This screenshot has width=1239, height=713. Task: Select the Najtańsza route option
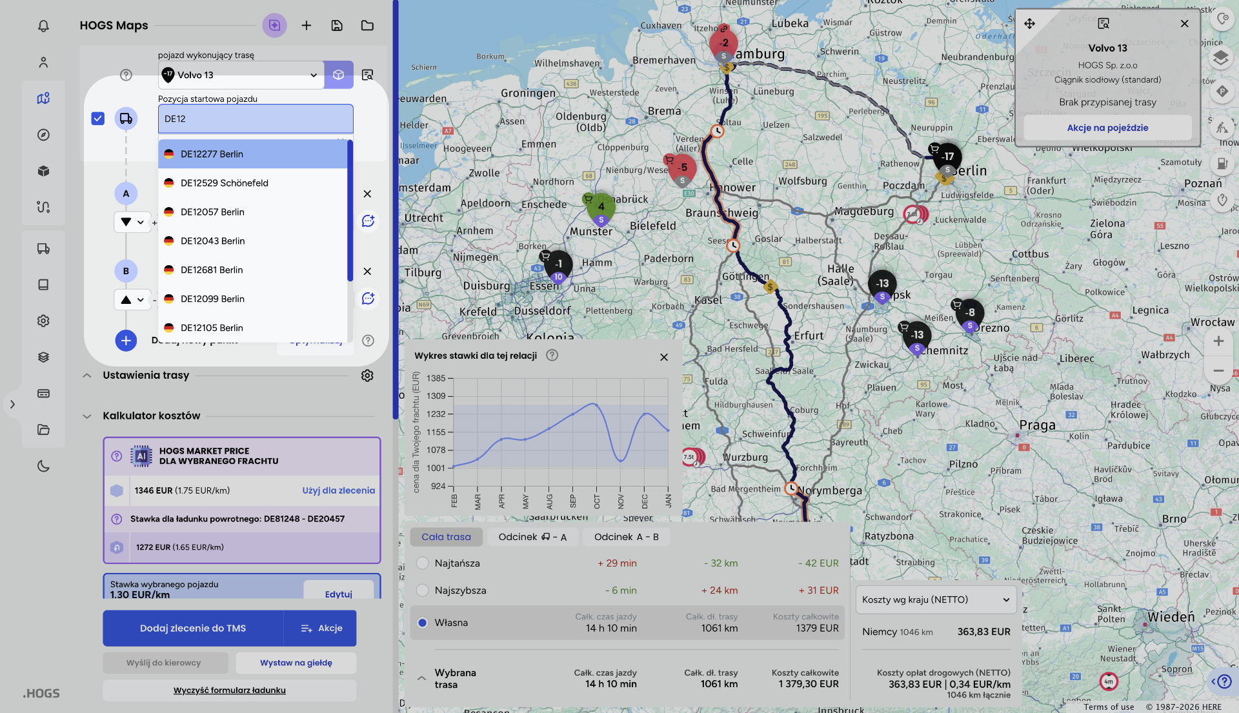click(423, 563)
